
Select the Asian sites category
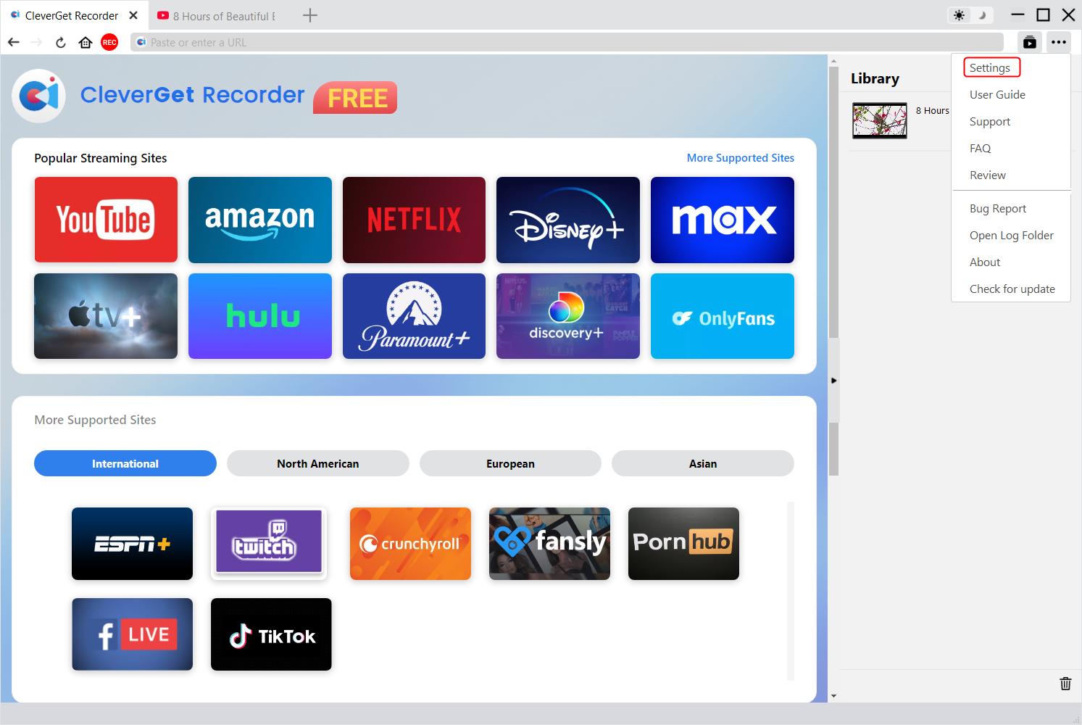point(703,463)
